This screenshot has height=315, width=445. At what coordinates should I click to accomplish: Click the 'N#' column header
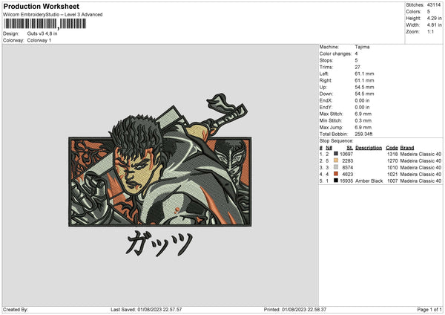click(x=329, y=148)
